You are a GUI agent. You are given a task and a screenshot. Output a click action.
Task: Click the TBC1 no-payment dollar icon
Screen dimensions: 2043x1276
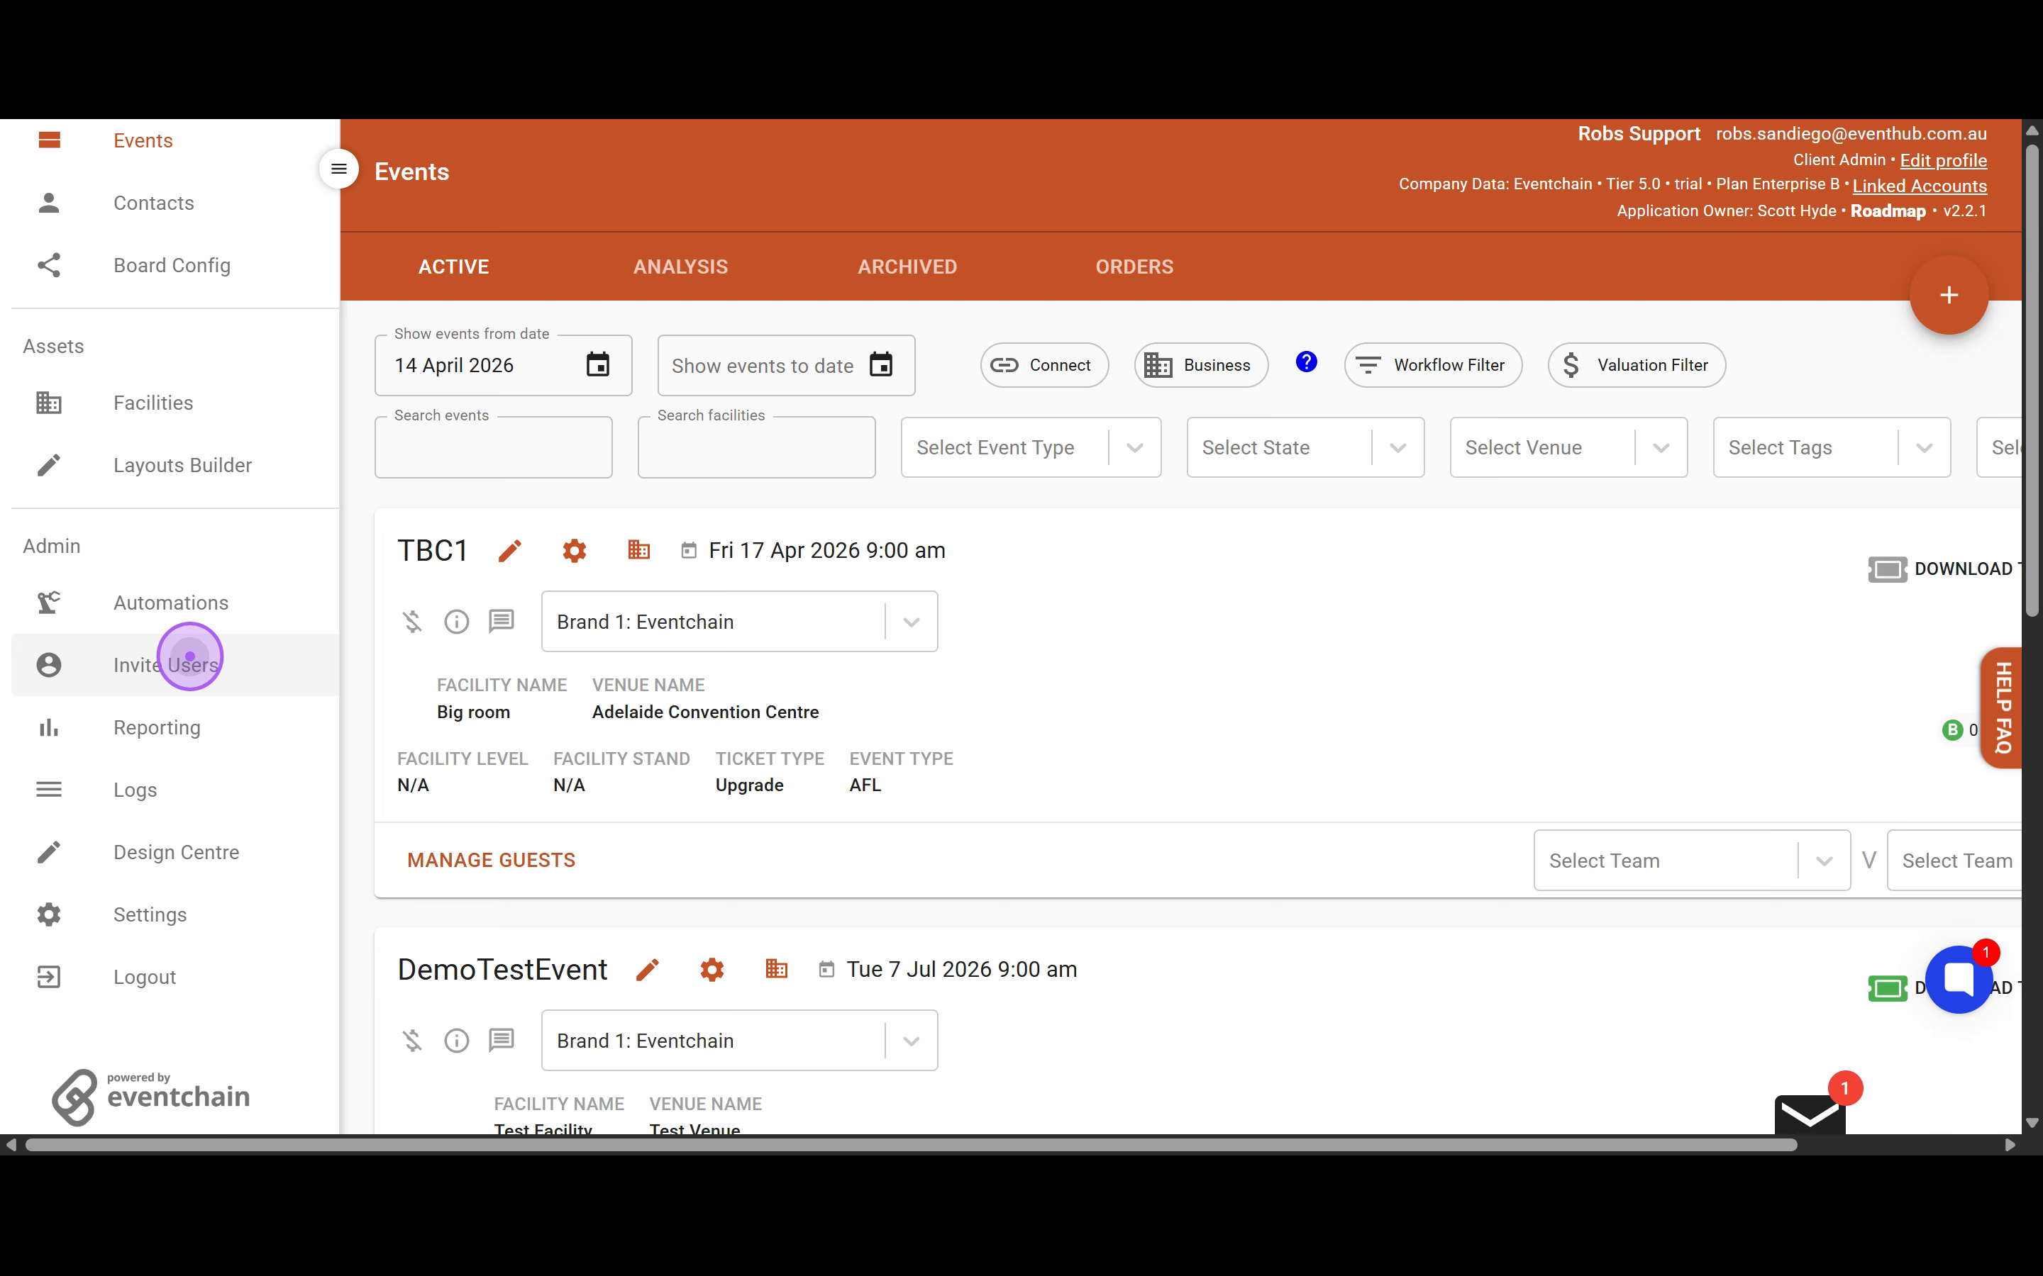(x=412, y=622)
